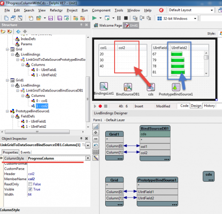Switch to the Design tab
Screen dimensions: 222x214
[196, 106]
